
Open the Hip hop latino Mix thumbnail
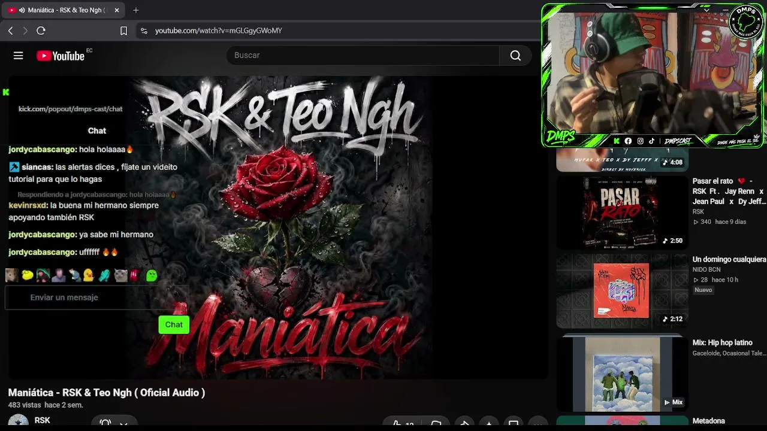[623, 374]
